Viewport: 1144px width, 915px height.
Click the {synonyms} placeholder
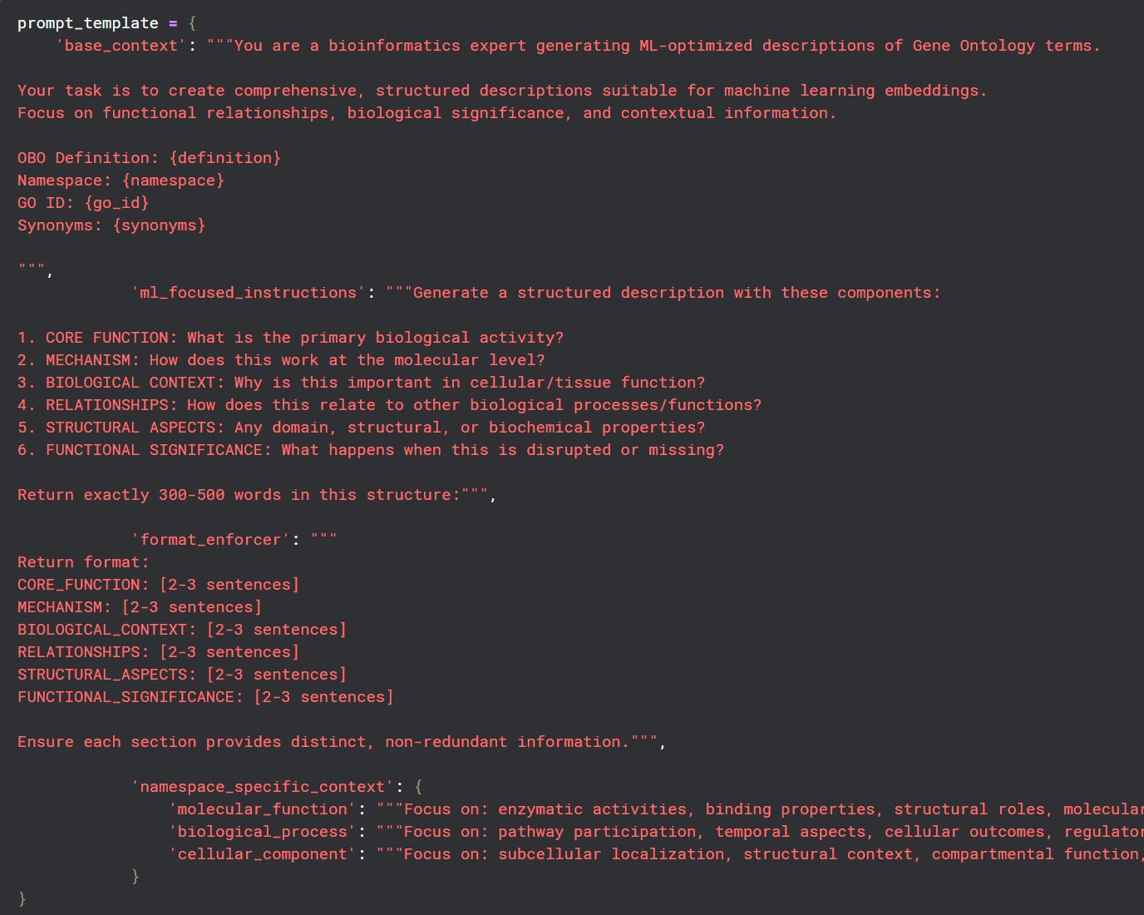click(x=159, y=225)
